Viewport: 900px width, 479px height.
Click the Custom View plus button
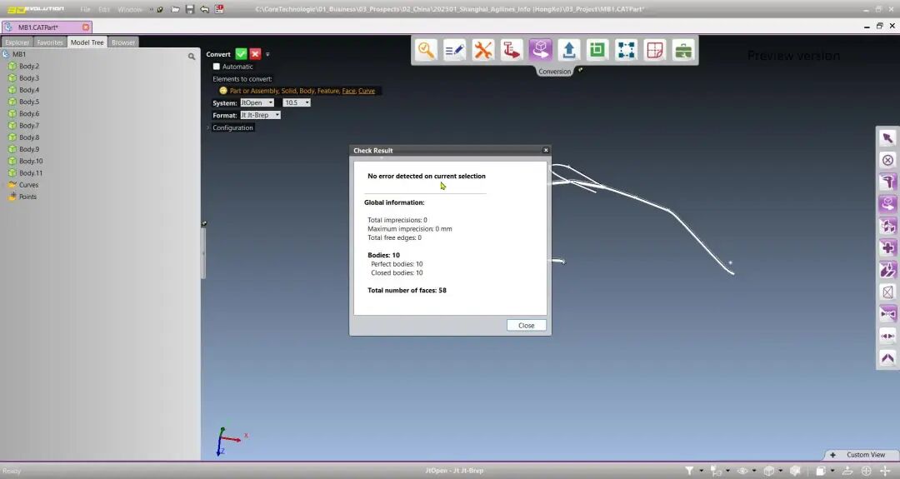832,455
